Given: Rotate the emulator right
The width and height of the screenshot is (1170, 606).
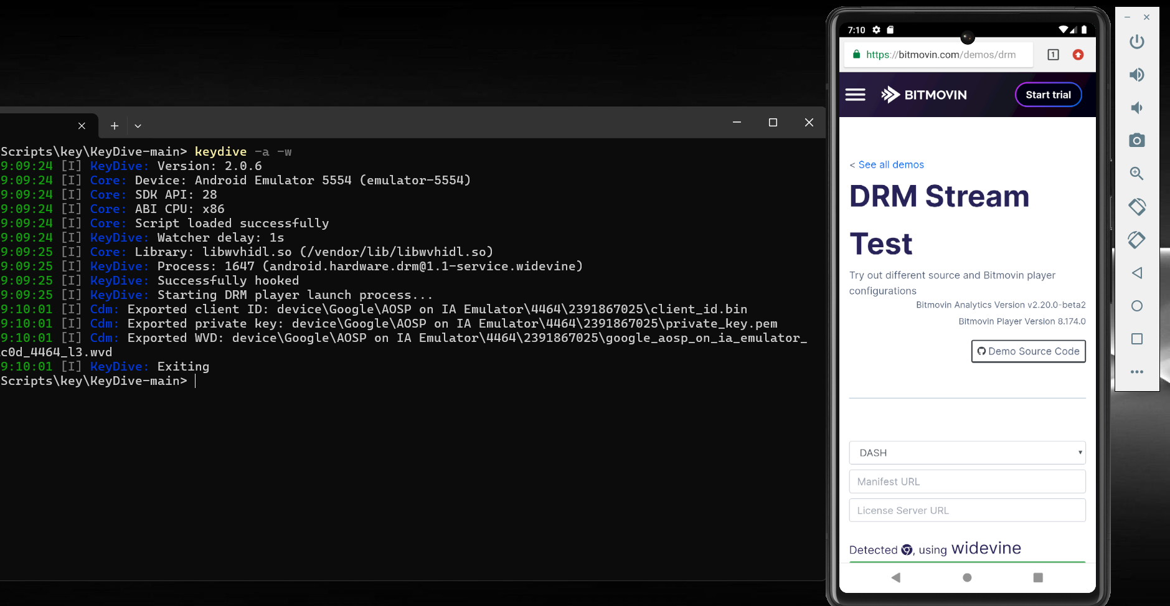Looking at the screenshot, I should pos(1137,240).
